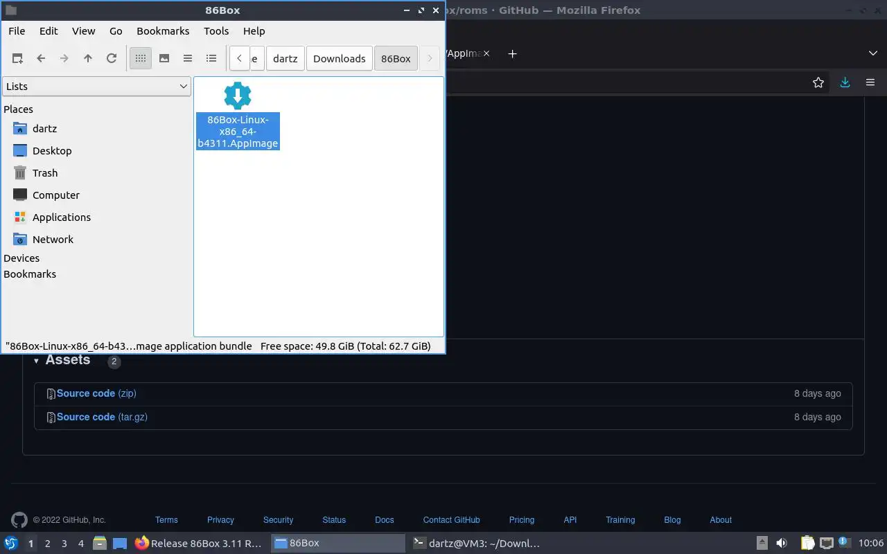Go up to the parent folder
The image size is (887, 554).
pos(88,59)
